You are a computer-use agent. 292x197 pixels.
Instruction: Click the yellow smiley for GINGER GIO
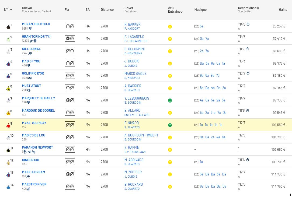170,162
